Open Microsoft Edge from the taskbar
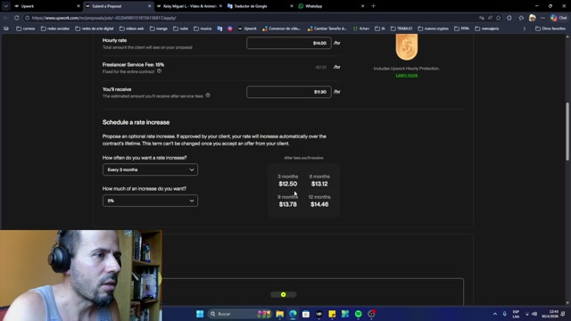This screenshot has height=321, width=571. tap(293, 314)
